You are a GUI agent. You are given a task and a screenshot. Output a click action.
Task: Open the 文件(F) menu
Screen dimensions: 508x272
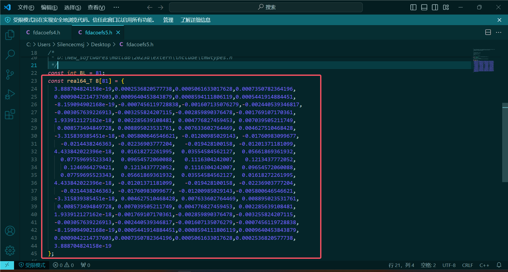click(x=26, y=7)
